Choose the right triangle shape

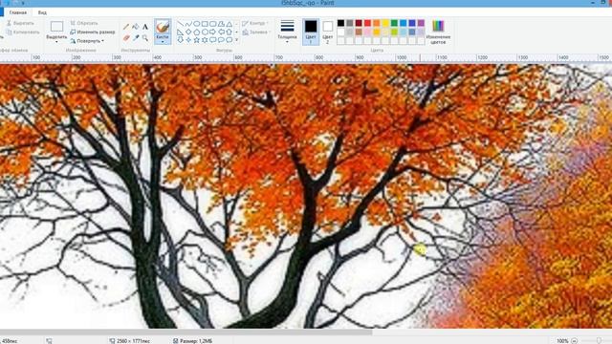pos(181,32)
